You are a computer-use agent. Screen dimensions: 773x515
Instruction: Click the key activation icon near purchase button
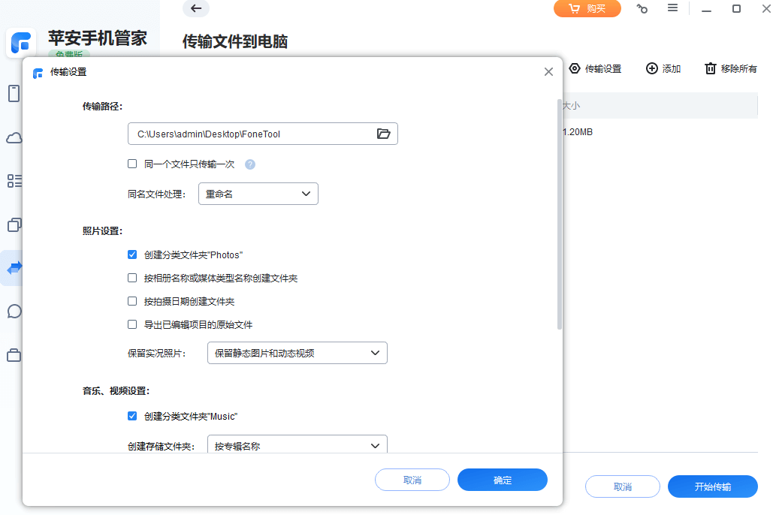tap(642, 8)
